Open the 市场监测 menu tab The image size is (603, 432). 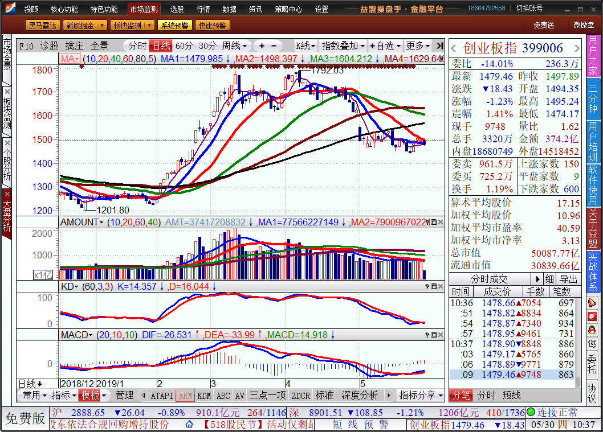point(143,9)
